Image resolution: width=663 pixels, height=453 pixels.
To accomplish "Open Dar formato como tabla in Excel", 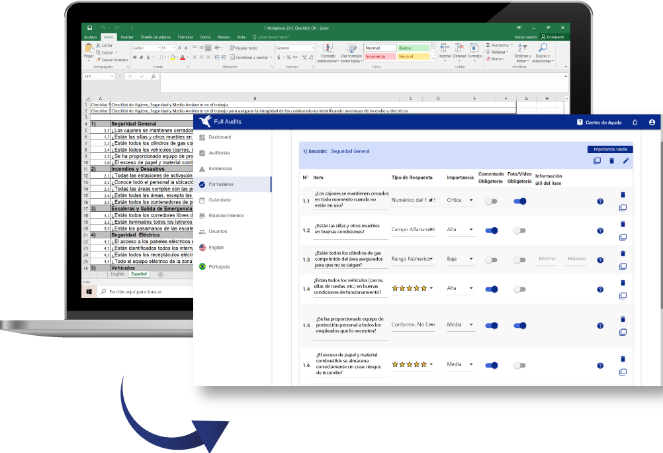I will coord(351,53).
